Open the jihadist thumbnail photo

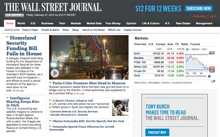[120, 108]
